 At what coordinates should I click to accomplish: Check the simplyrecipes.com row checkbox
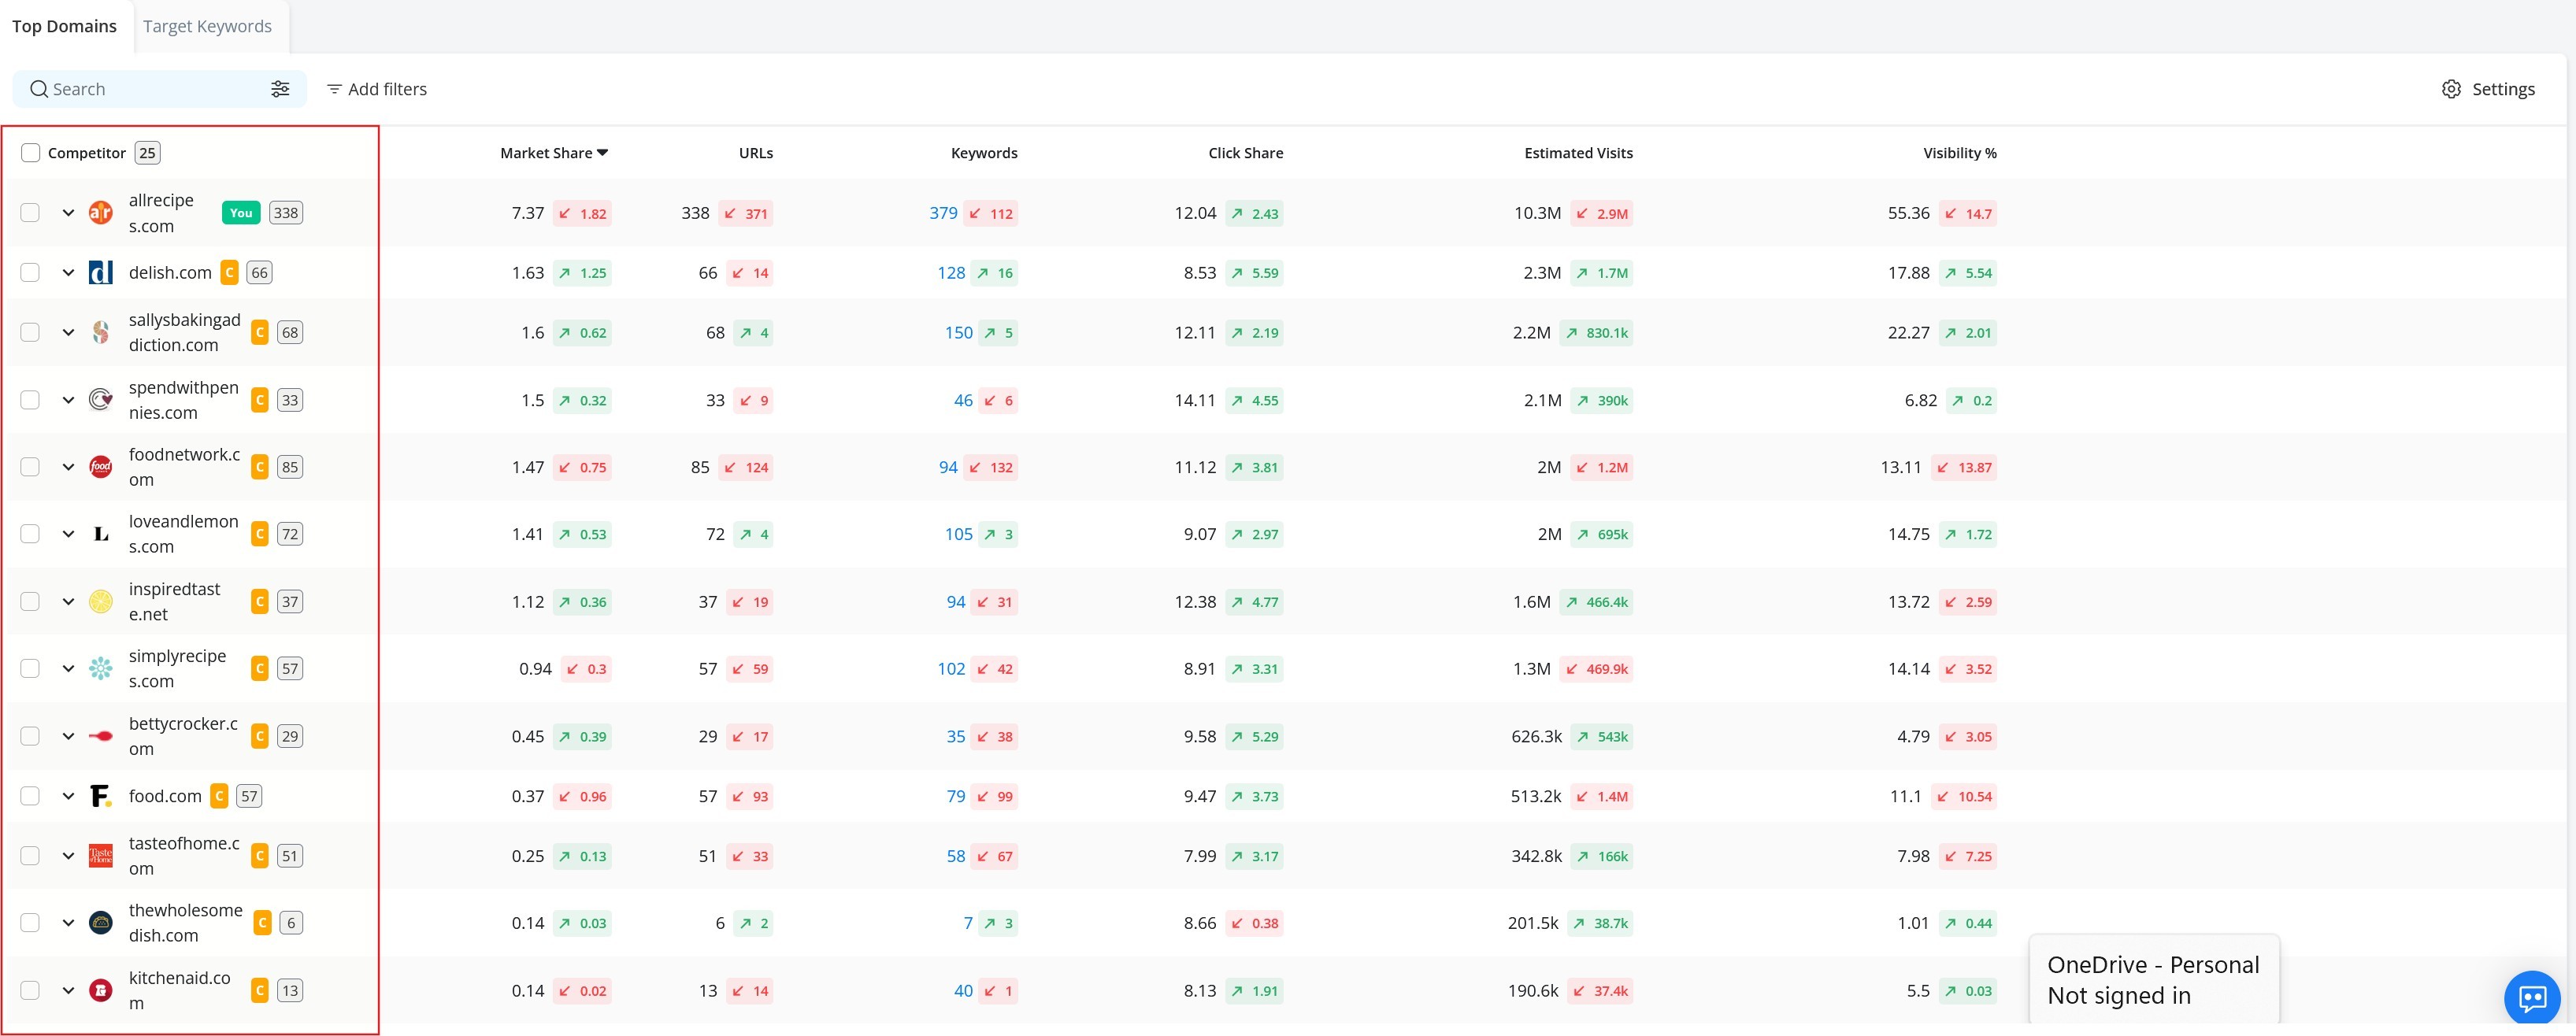pos(30,669)
